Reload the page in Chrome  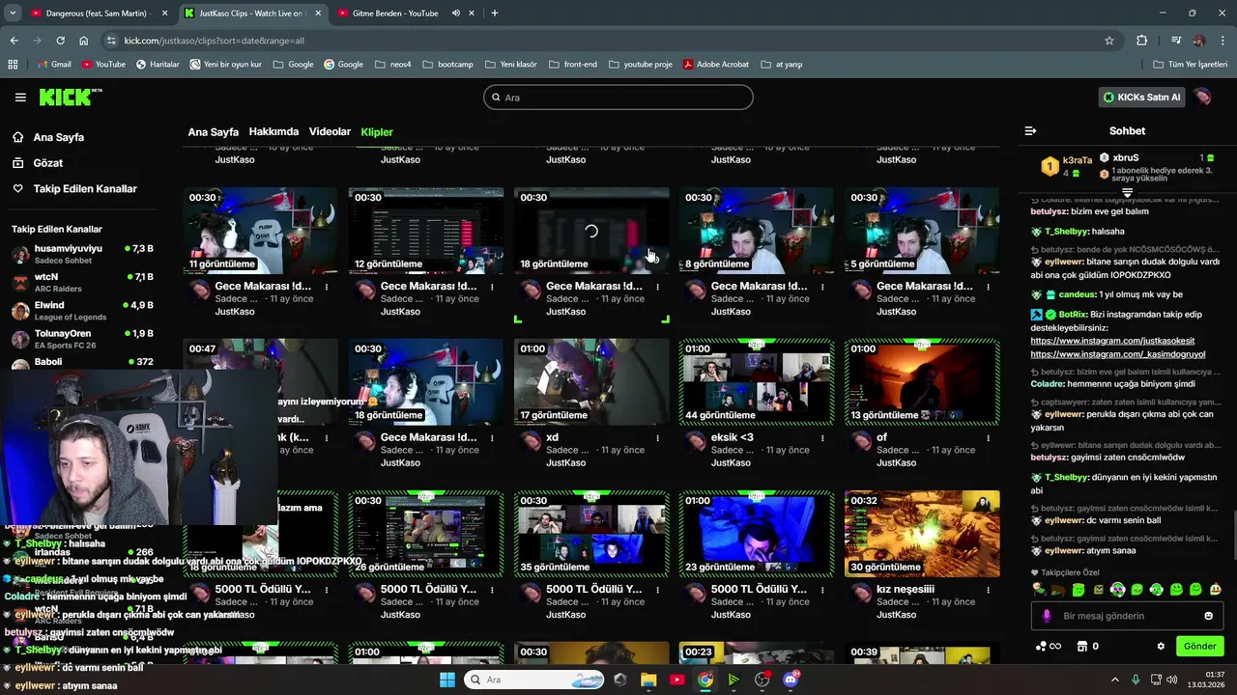pos(60,41)
